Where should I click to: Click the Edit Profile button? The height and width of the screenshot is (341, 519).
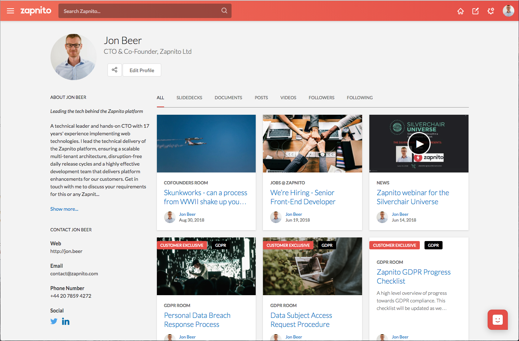[x=141, y=70]
